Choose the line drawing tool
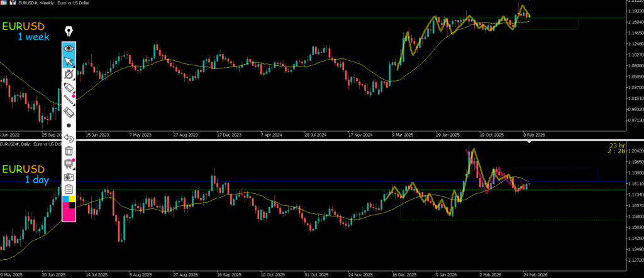Viewport: 644px width, 278px height. [69, 99]
